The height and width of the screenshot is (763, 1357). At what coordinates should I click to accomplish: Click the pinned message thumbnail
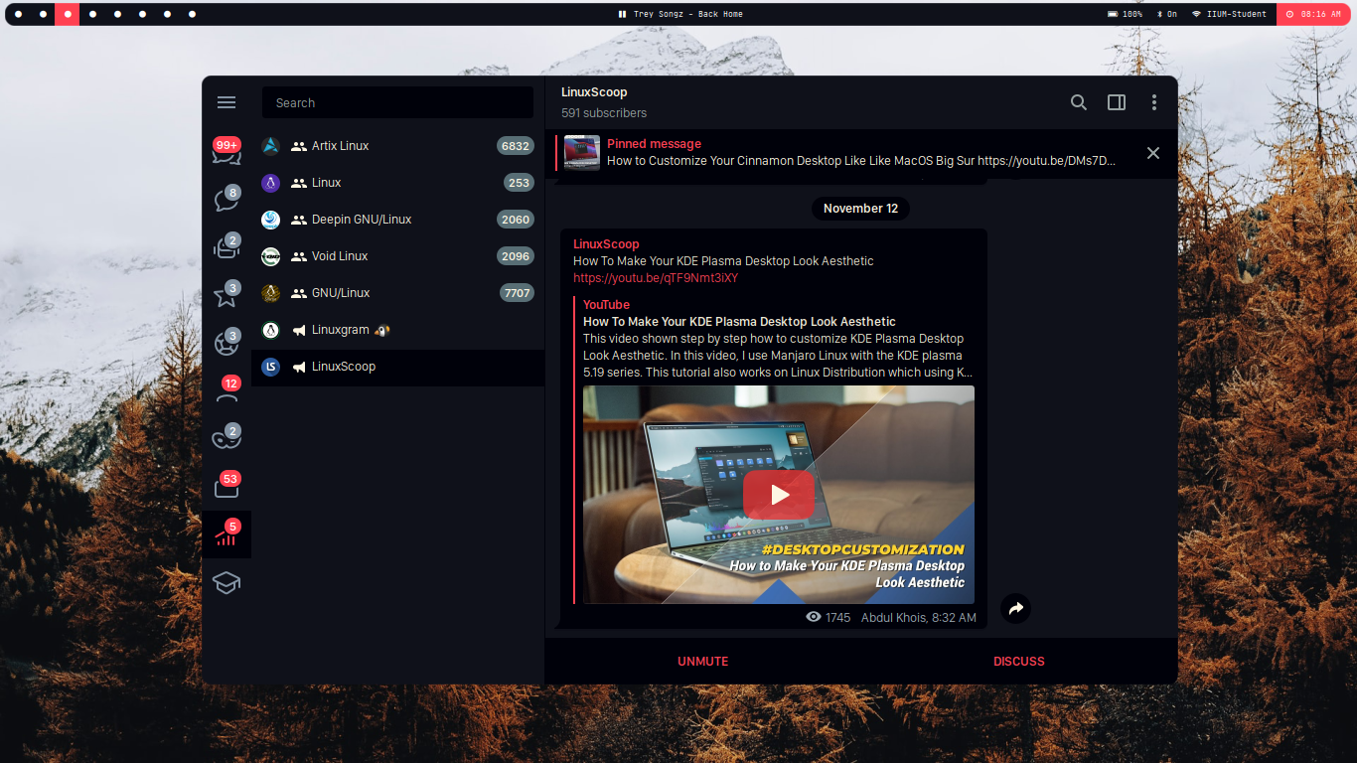[582, 153]
